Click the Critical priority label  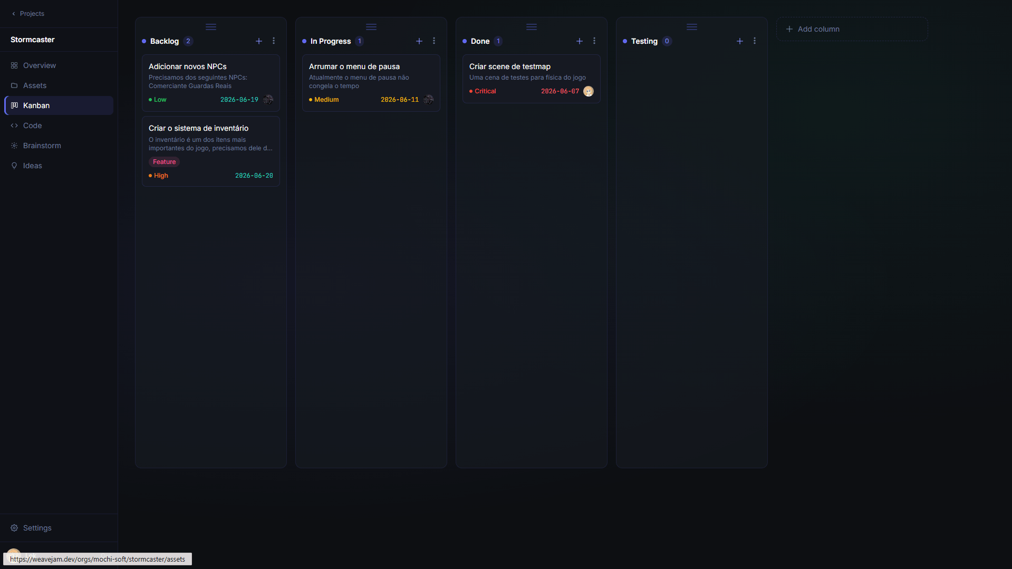coord(483,91)
